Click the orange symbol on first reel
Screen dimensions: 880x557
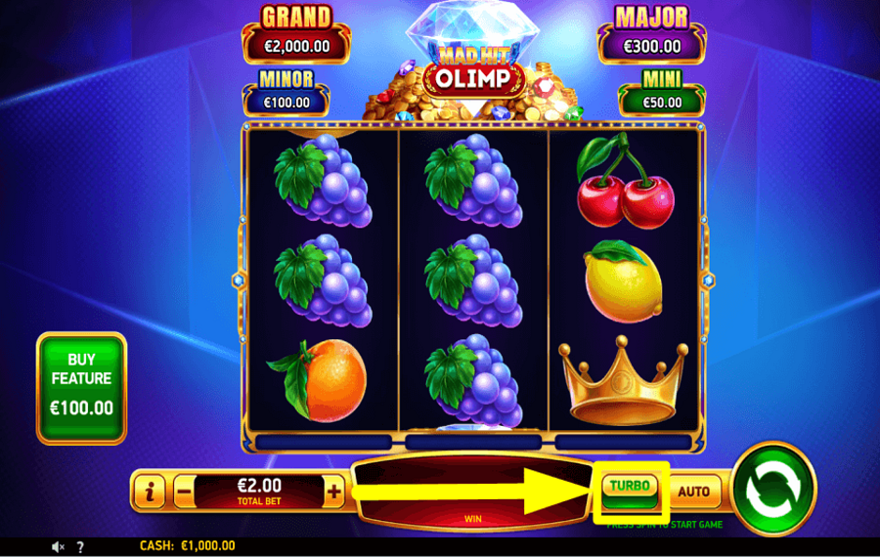coord(317,380)
